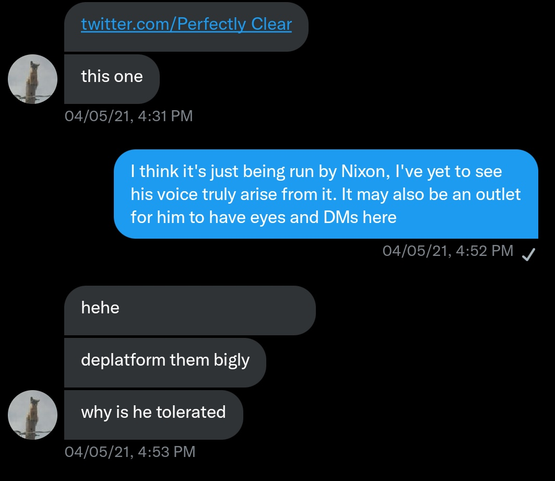Click the sender avatar beside "this one"
Viewport: 555px width, 481px height.
pyautogui.click(x=32, y=79)
